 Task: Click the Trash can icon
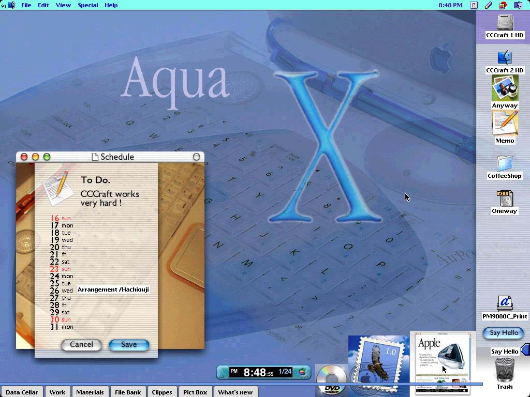tap(505, 370)
